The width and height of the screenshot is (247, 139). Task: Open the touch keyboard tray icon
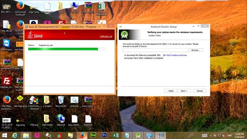(205, 136)
